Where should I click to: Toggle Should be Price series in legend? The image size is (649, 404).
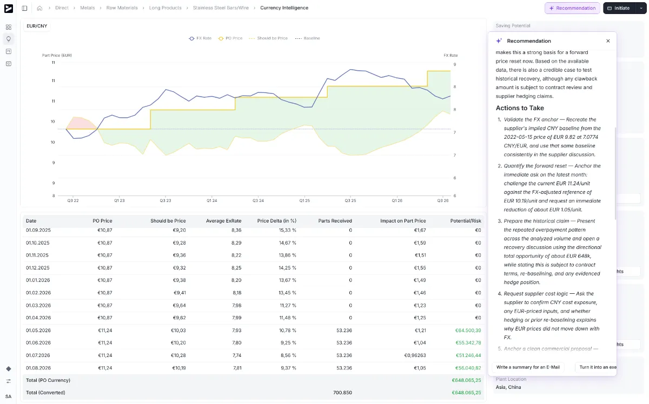point(268,38)
